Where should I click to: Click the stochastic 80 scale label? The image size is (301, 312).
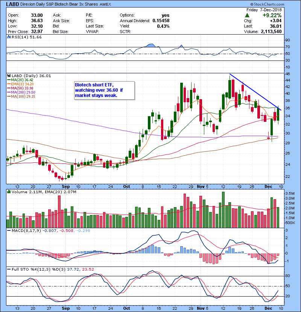(287, 276)
